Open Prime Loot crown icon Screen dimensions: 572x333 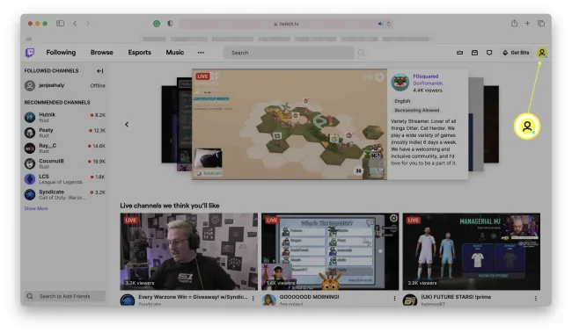coord(459,53)
